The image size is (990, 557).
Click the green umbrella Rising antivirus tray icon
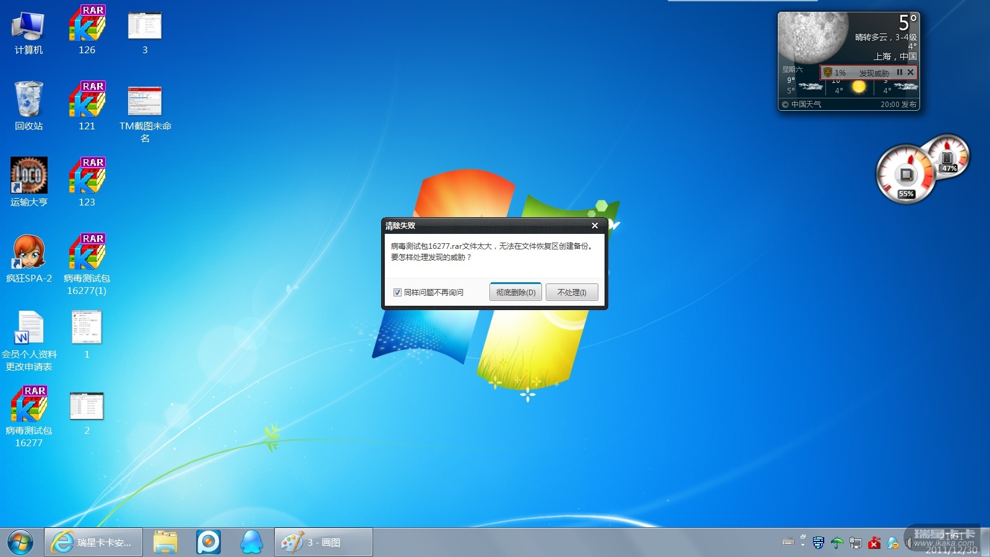pyautogui.click(x=837, y=543)
